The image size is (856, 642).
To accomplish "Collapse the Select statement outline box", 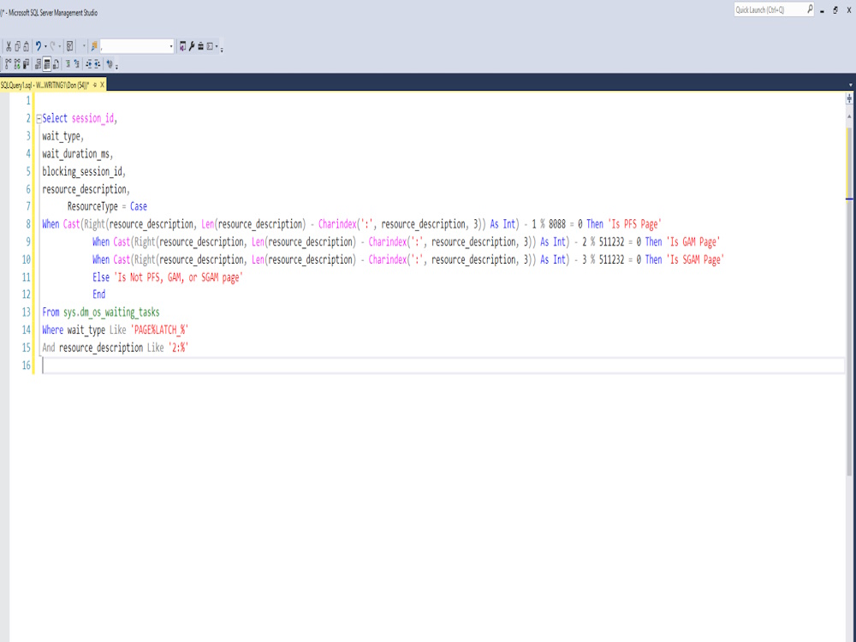I will tap(39, 118).
